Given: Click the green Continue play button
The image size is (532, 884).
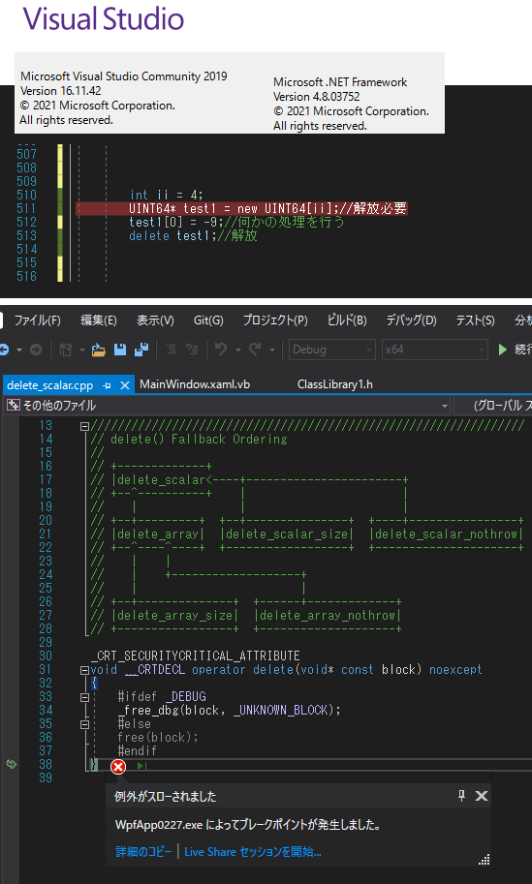Looking at the screenshot, I should tap(503, 350).
